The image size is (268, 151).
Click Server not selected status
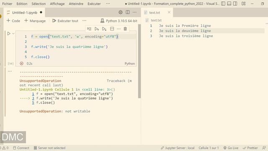coord(49,148)
